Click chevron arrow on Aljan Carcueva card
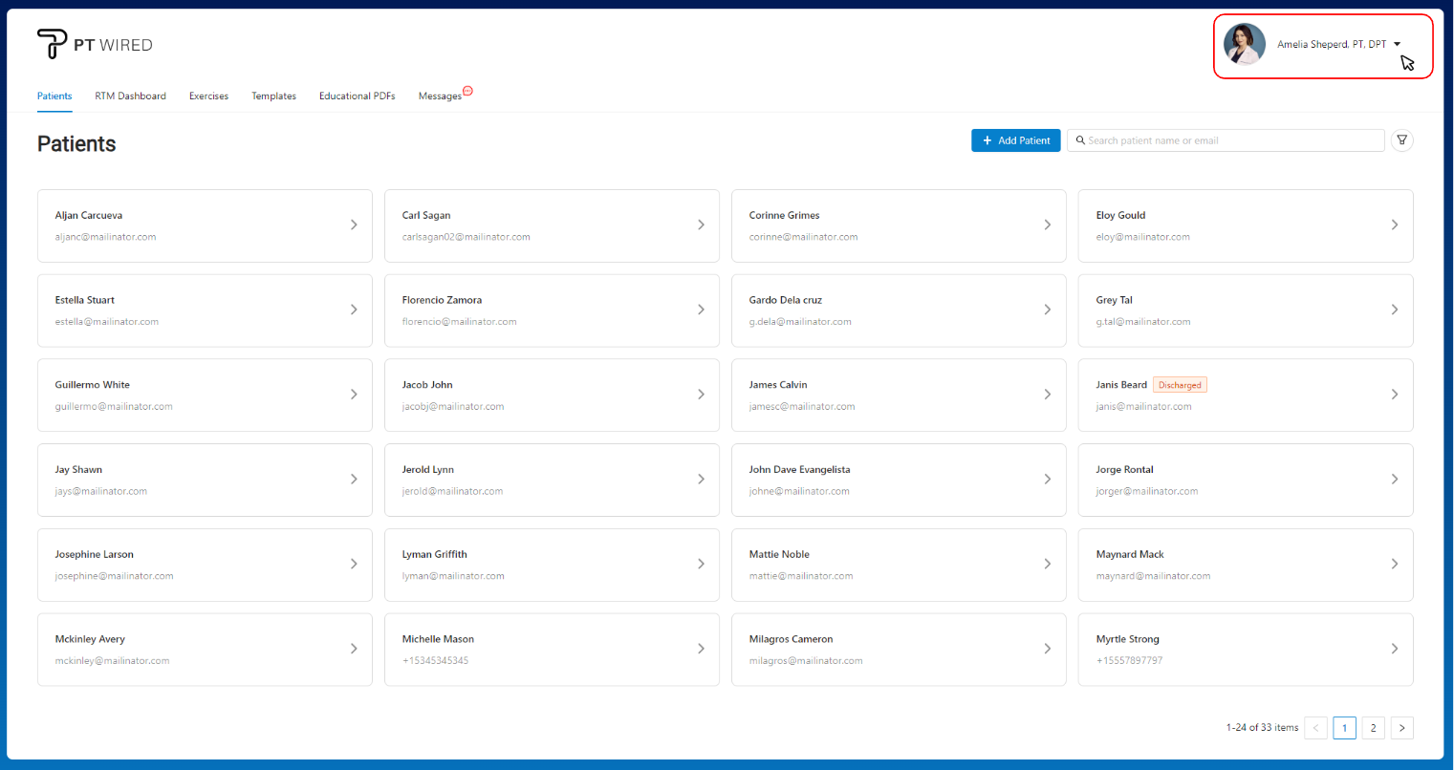Image resolution: width=1454 pixels, height=770 pixels. point(354,225)
